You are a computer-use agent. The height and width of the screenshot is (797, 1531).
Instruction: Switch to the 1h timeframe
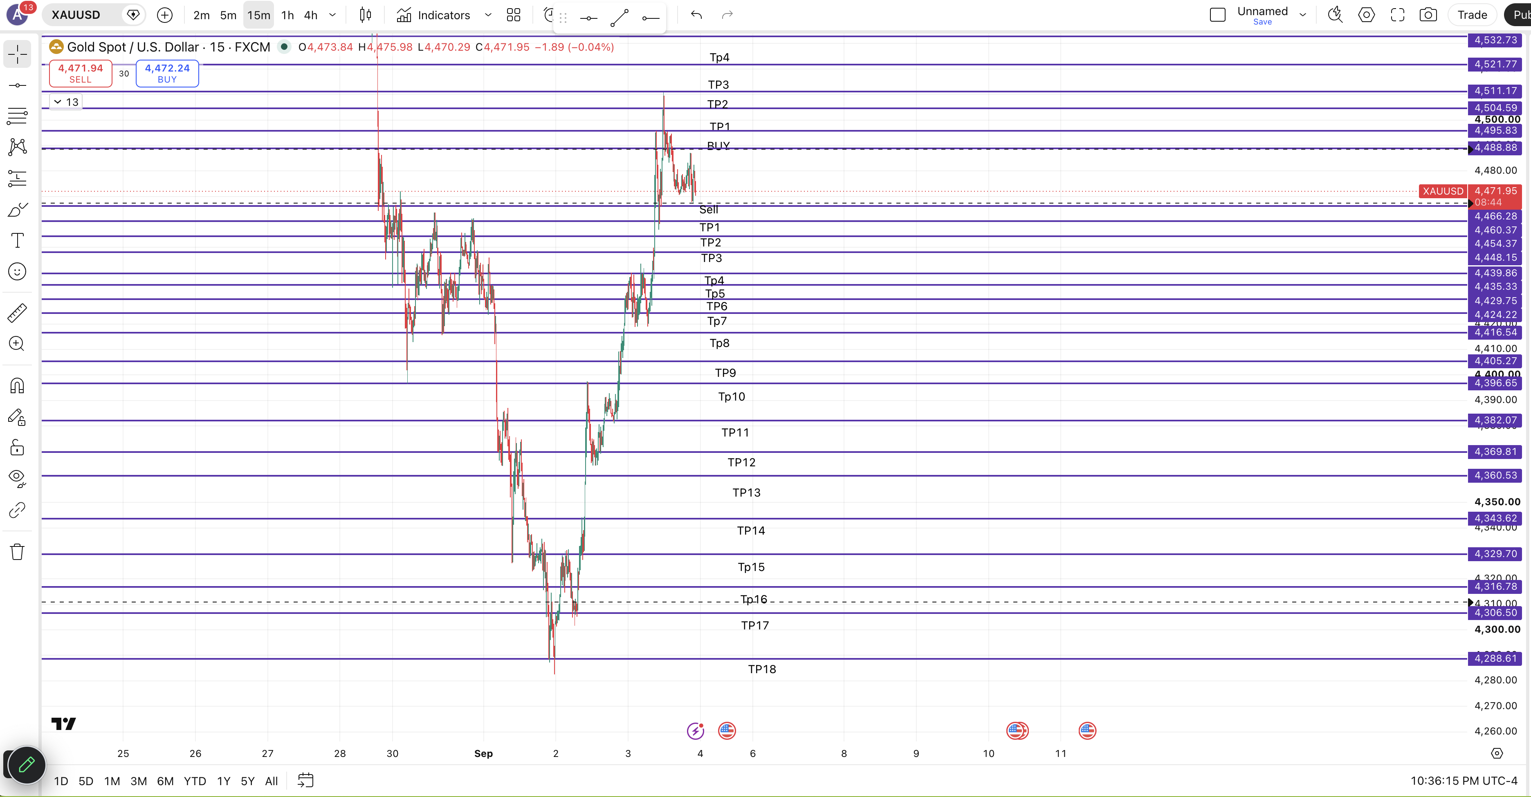click(287, 15)
